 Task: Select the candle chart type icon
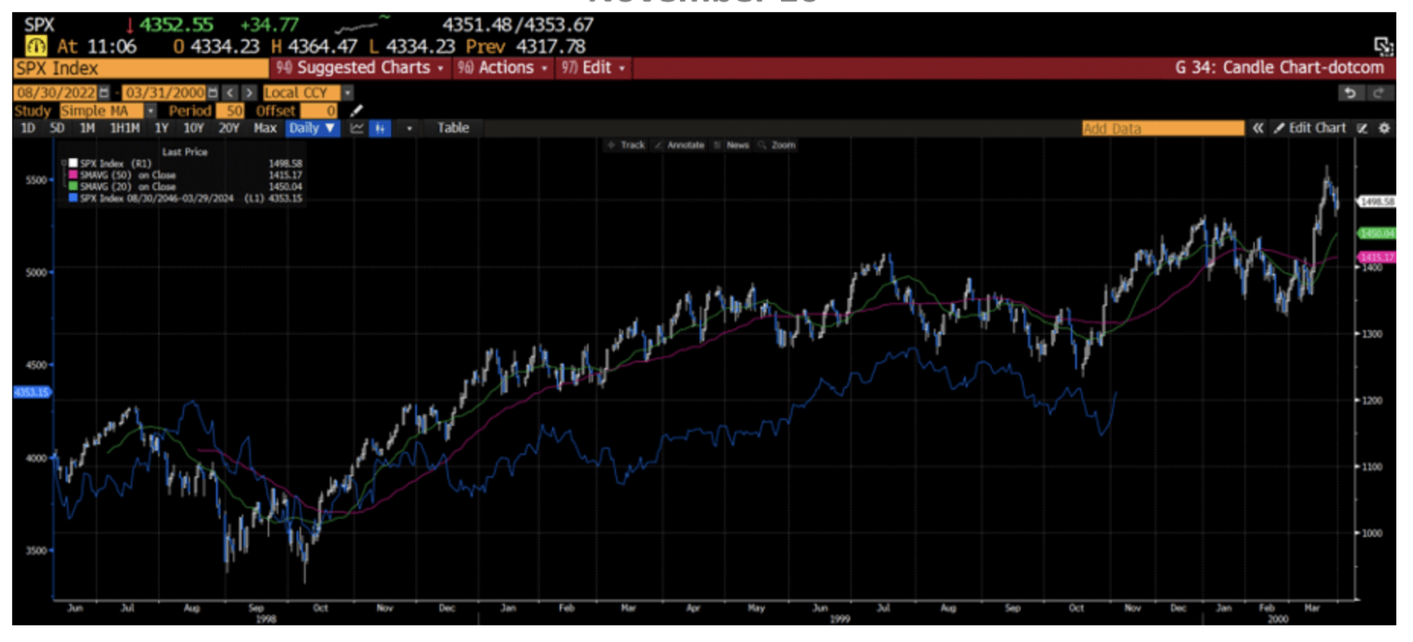tap(379, 129)
